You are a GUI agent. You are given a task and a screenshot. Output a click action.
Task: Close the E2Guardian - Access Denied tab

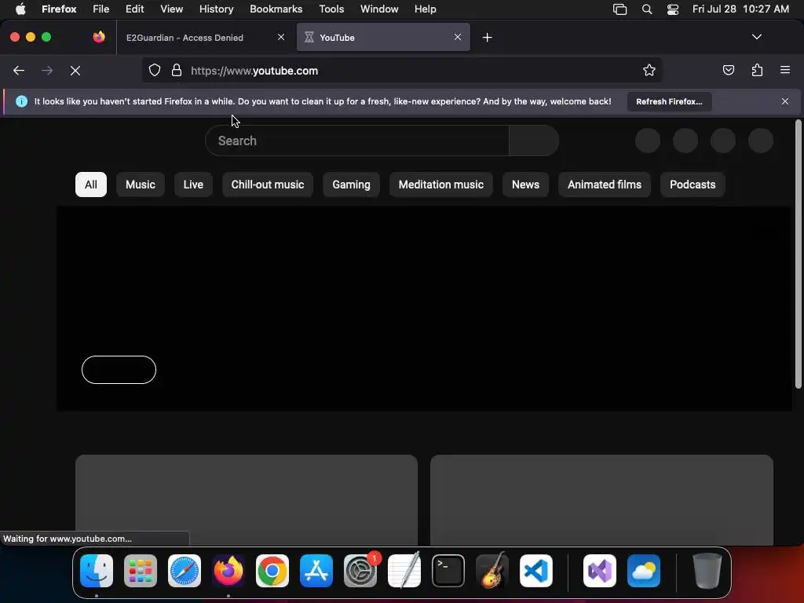point(281,37)
